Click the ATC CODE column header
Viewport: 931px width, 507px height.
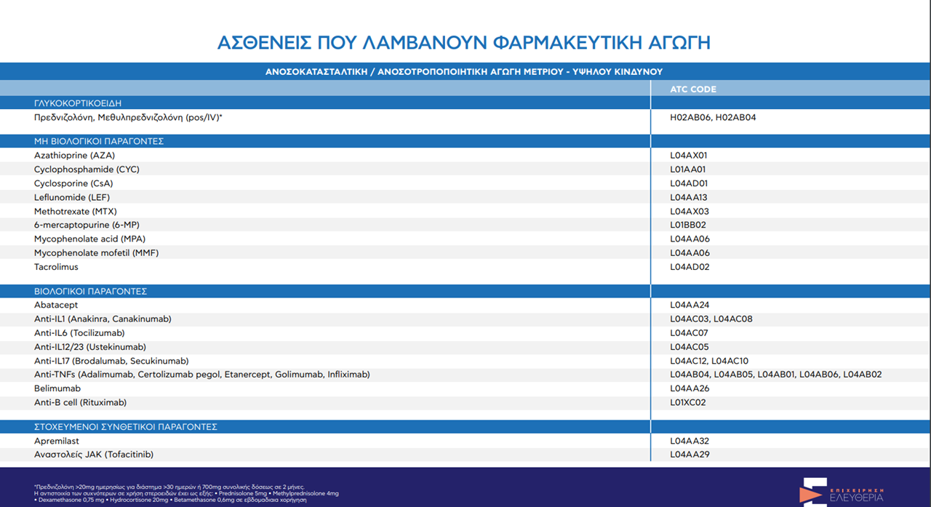pos(692,89)
